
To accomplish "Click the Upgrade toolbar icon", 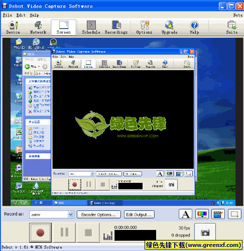I will coord(169,28).
